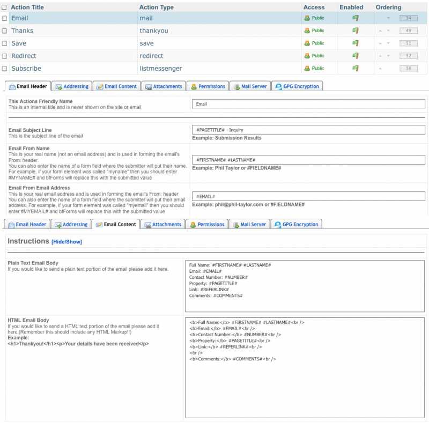Select Permissions tab in the row above Instructions

point(207,224)
